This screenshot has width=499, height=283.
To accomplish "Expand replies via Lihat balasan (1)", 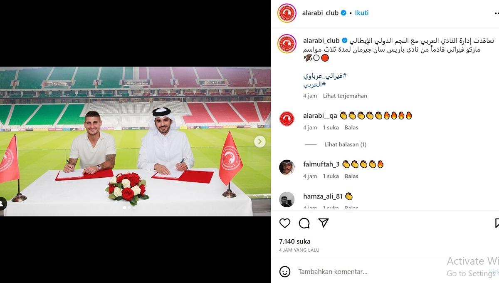I will point(345,144).
